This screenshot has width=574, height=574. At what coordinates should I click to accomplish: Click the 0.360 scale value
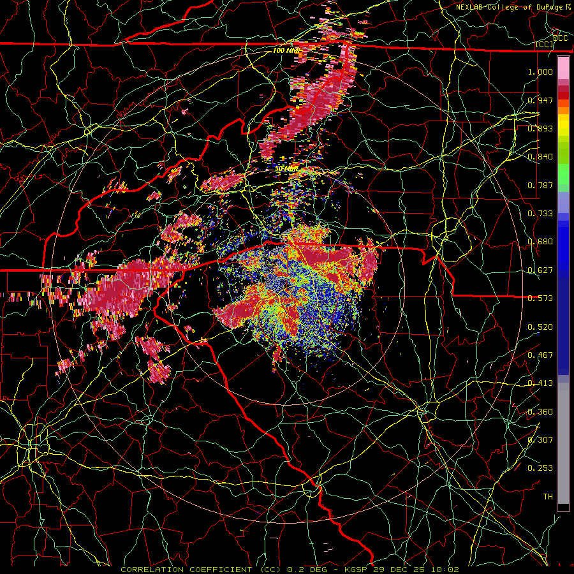pos(540,412)
